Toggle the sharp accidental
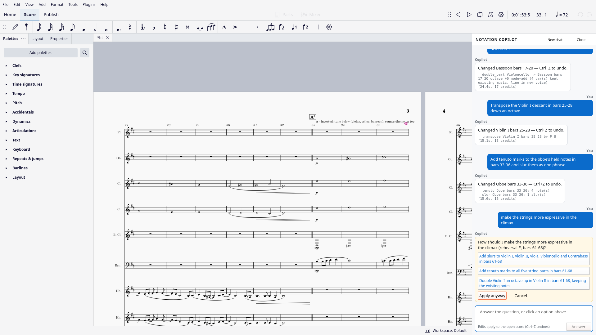The height and width of the screenshot is (335, 596). pyautogui.click(x=176, y=27)
